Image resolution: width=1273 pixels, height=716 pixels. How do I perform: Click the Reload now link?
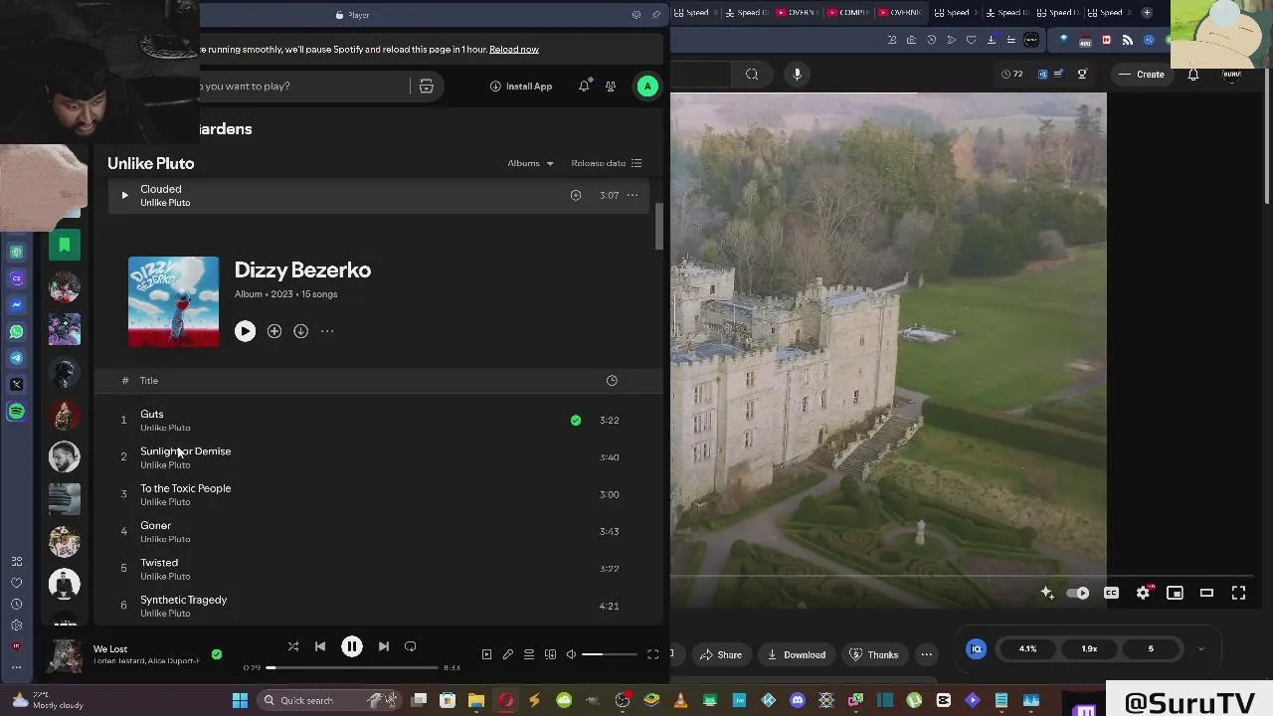(x=514, y=49)
